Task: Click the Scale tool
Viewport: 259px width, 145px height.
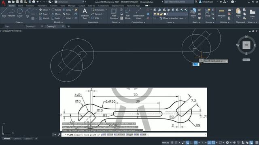Action: [x=56, y=18]
